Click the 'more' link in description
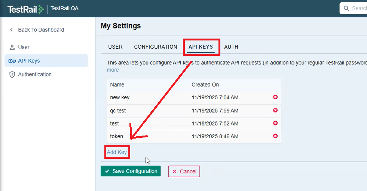Viewport: 367px width, 191px height. coord(113,70)
